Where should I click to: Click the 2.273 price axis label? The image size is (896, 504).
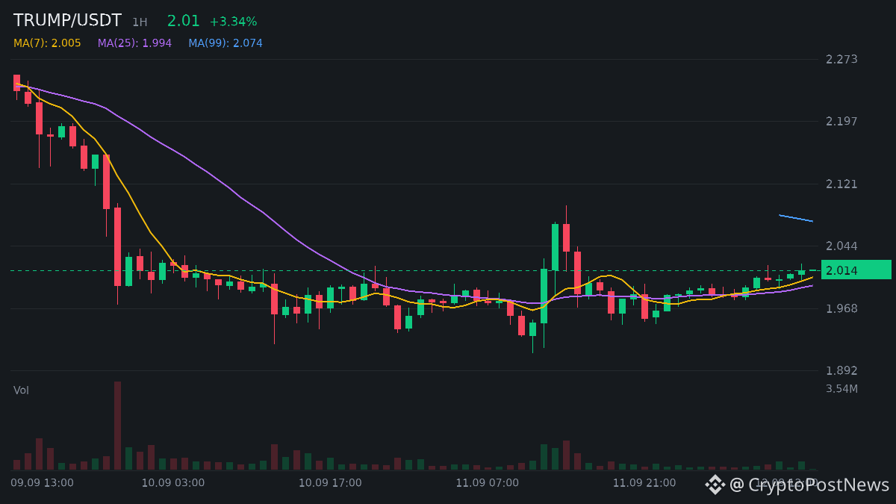click(841, 59)
